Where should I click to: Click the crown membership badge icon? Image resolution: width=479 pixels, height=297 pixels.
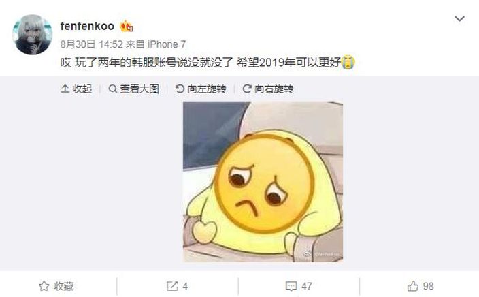126,27
